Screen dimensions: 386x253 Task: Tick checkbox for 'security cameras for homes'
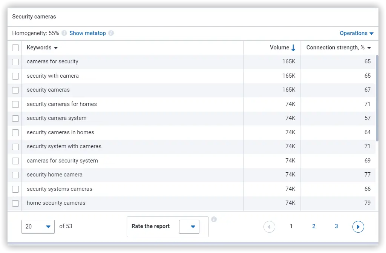coord(15,104)
